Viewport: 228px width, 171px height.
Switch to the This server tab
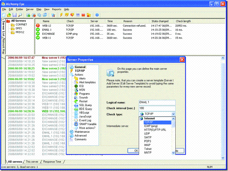click(32, 162)
